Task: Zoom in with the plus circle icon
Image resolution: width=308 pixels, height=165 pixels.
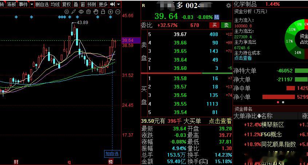Action: [111, 12]
